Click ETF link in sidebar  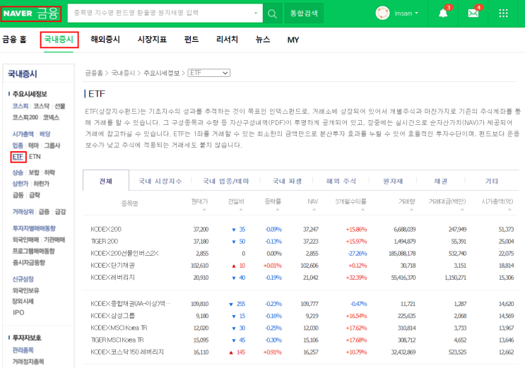[18, 157]
